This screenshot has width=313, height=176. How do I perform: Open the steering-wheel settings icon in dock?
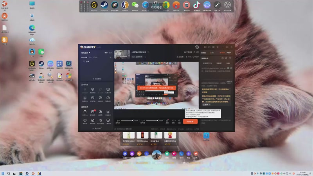[227, 5]
